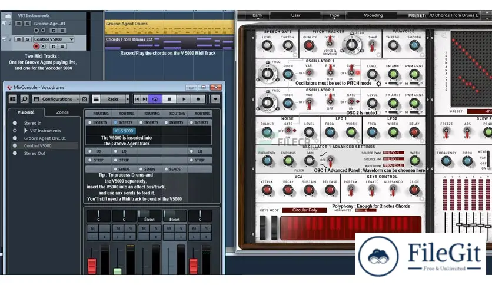This screenshot has height=285, width=492.
Task: Click the XILS 5000 insert slot
Action: click(x=124, y=130)
